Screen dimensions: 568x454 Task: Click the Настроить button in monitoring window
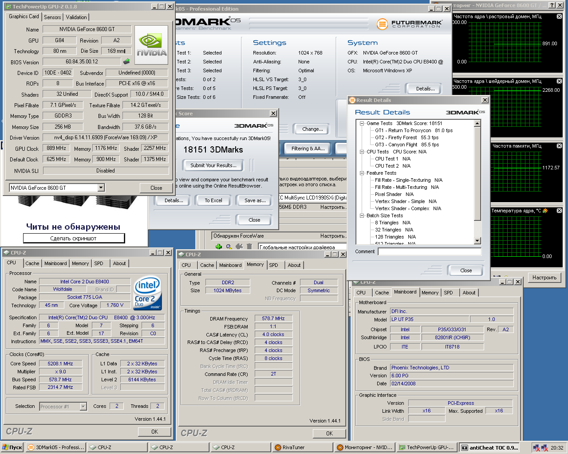point(544,278)
